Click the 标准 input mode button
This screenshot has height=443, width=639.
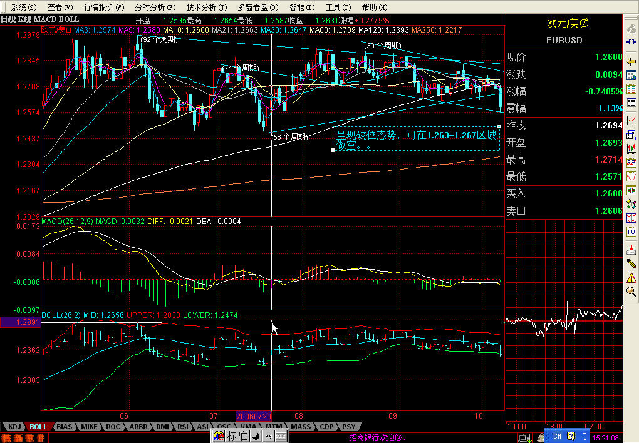point(237,436)
